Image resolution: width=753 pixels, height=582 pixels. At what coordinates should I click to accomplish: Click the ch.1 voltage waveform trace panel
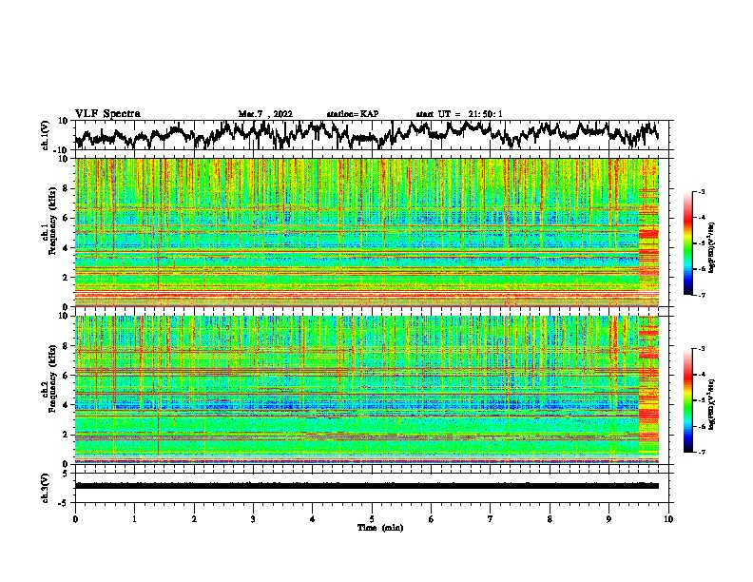[x=374, y=135]
